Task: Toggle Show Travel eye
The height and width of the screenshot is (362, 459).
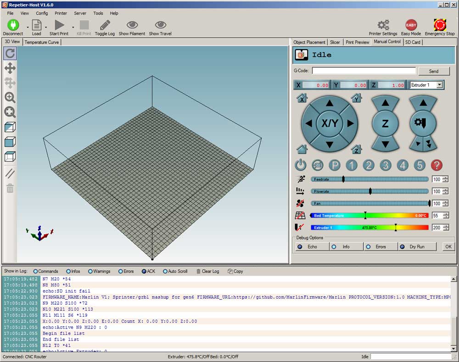Action: coord(160,25)
